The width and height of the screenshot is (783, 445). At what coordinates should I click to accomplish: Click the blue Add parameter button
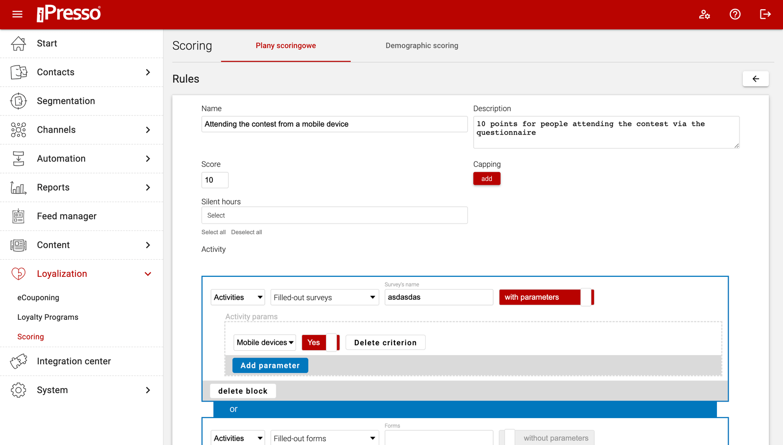point(270,365)
